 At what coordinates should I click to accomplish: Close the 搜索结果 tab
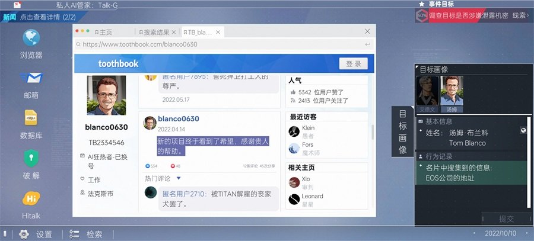(174, 33)
